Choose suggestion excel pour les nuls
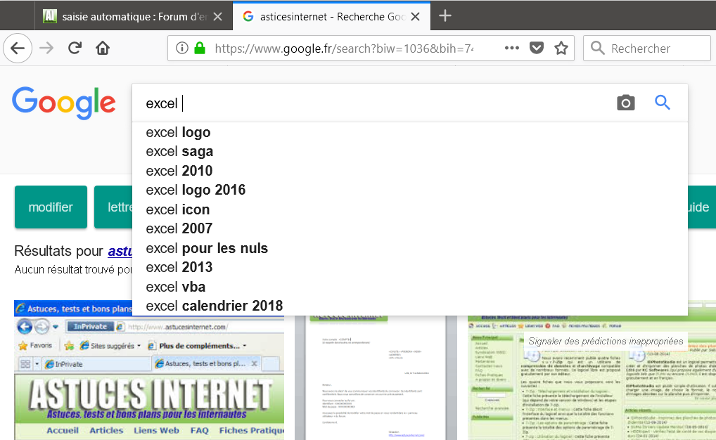 [409, 248]
